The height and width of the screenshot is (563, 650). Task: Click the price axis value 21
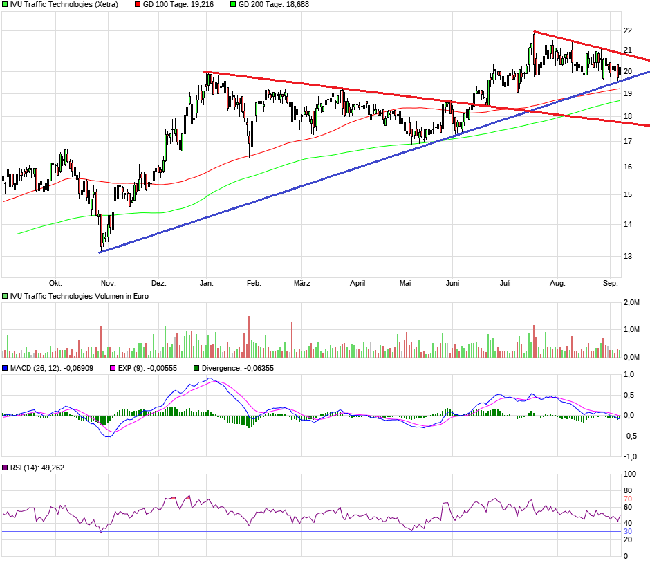click(628, 50)
